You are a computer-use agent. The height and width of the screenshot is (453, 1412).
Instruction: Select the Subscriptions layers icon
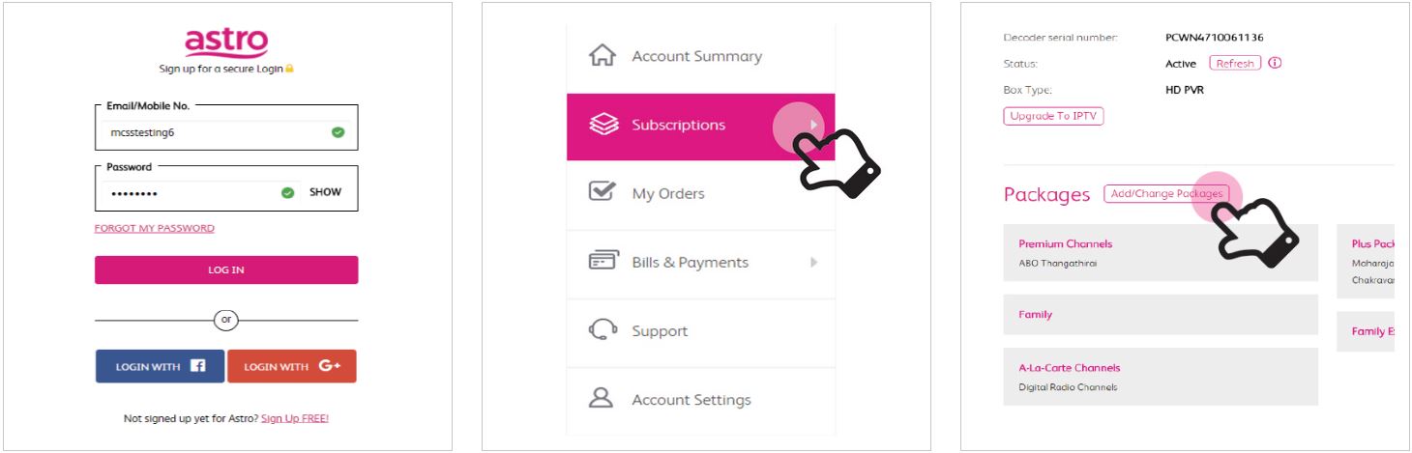[x=603, y=125]
